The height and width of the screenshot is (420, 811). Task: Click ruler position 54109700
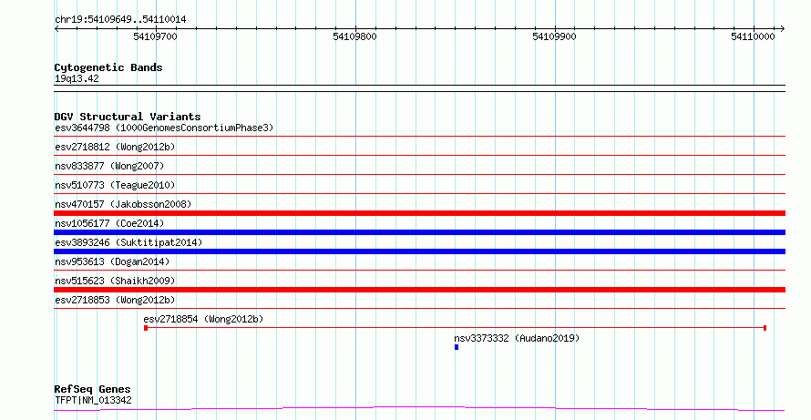[155, 36]
